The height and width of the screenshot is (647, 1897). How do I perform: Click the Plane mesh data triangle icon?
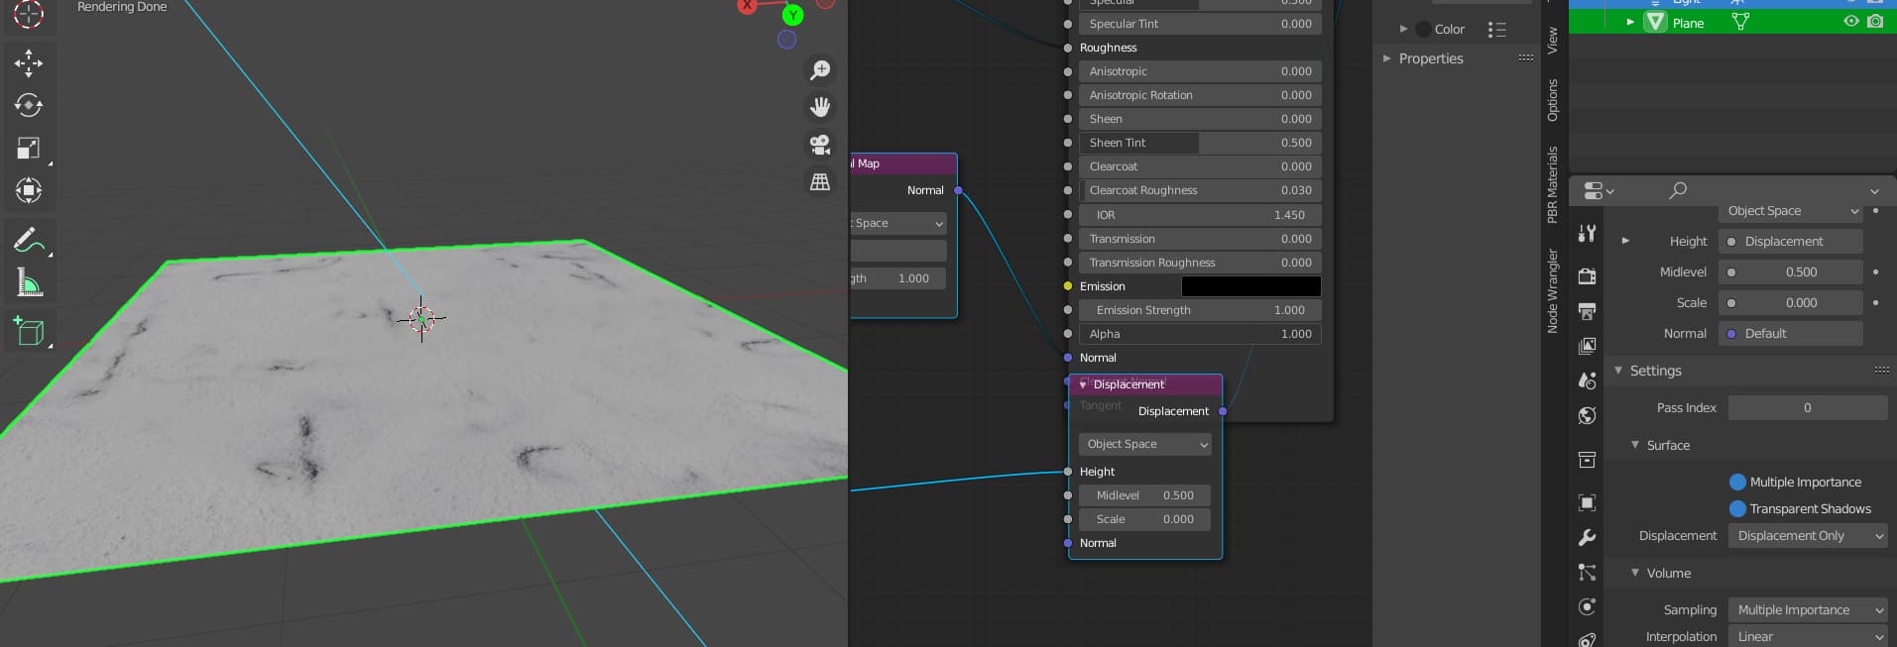point(1740,22)
